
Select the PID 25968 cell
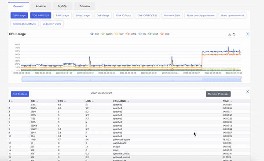tap(34, 126)
